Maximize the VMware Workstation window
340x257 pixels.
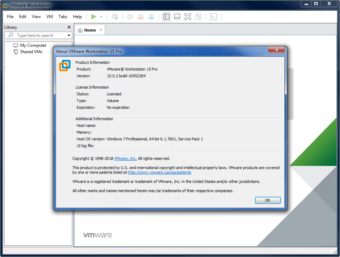[x=316, y=4]
